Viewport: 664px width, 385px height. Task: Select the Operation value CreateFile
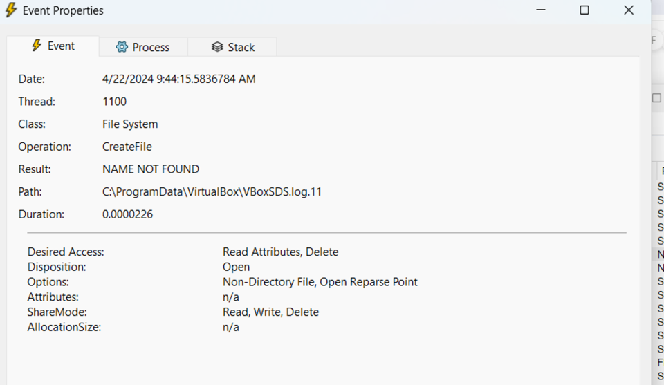[127, 147]
